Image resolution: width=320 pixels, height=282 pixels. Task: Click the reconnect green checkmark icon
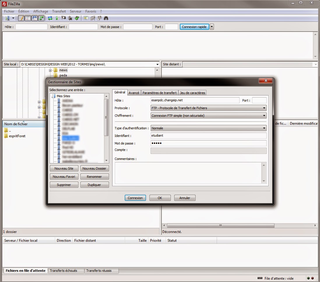(77, 18)
